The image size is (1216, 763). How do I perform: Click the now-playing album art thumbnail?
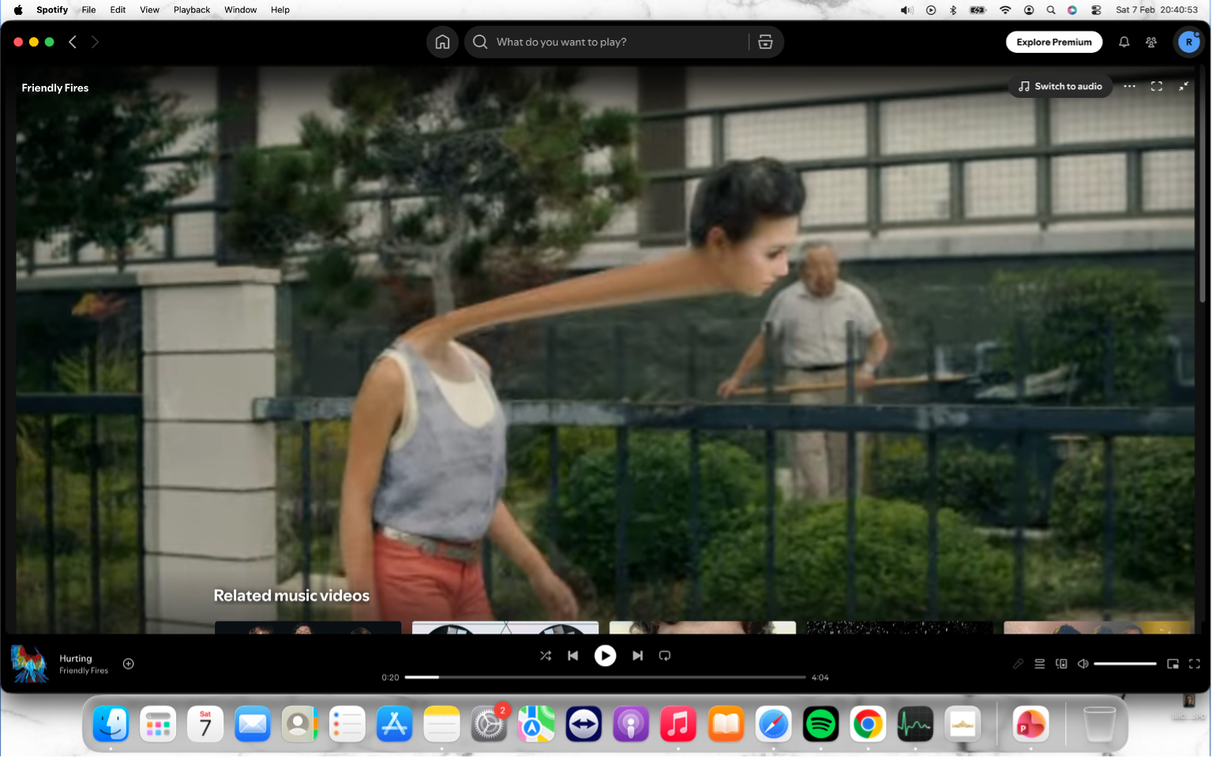[x=30, y=664]
